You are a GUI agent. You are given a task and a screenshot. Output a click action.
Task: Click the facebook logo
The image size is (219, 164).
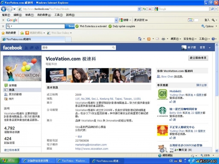(12, 48)
